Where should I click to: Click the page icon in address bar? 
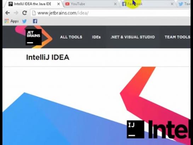[x=34, y=13]
